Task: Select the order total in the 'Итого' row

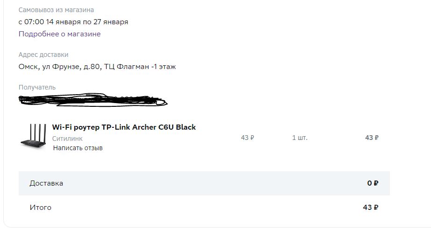Action: pyautogui.click(x=370, y=208)
